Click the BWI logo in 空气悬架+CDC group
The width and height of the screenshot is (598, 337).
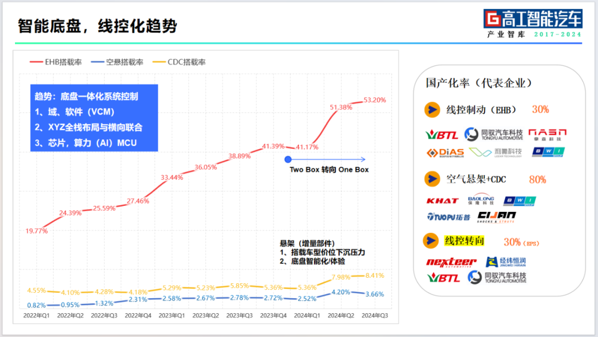[519, 201]
